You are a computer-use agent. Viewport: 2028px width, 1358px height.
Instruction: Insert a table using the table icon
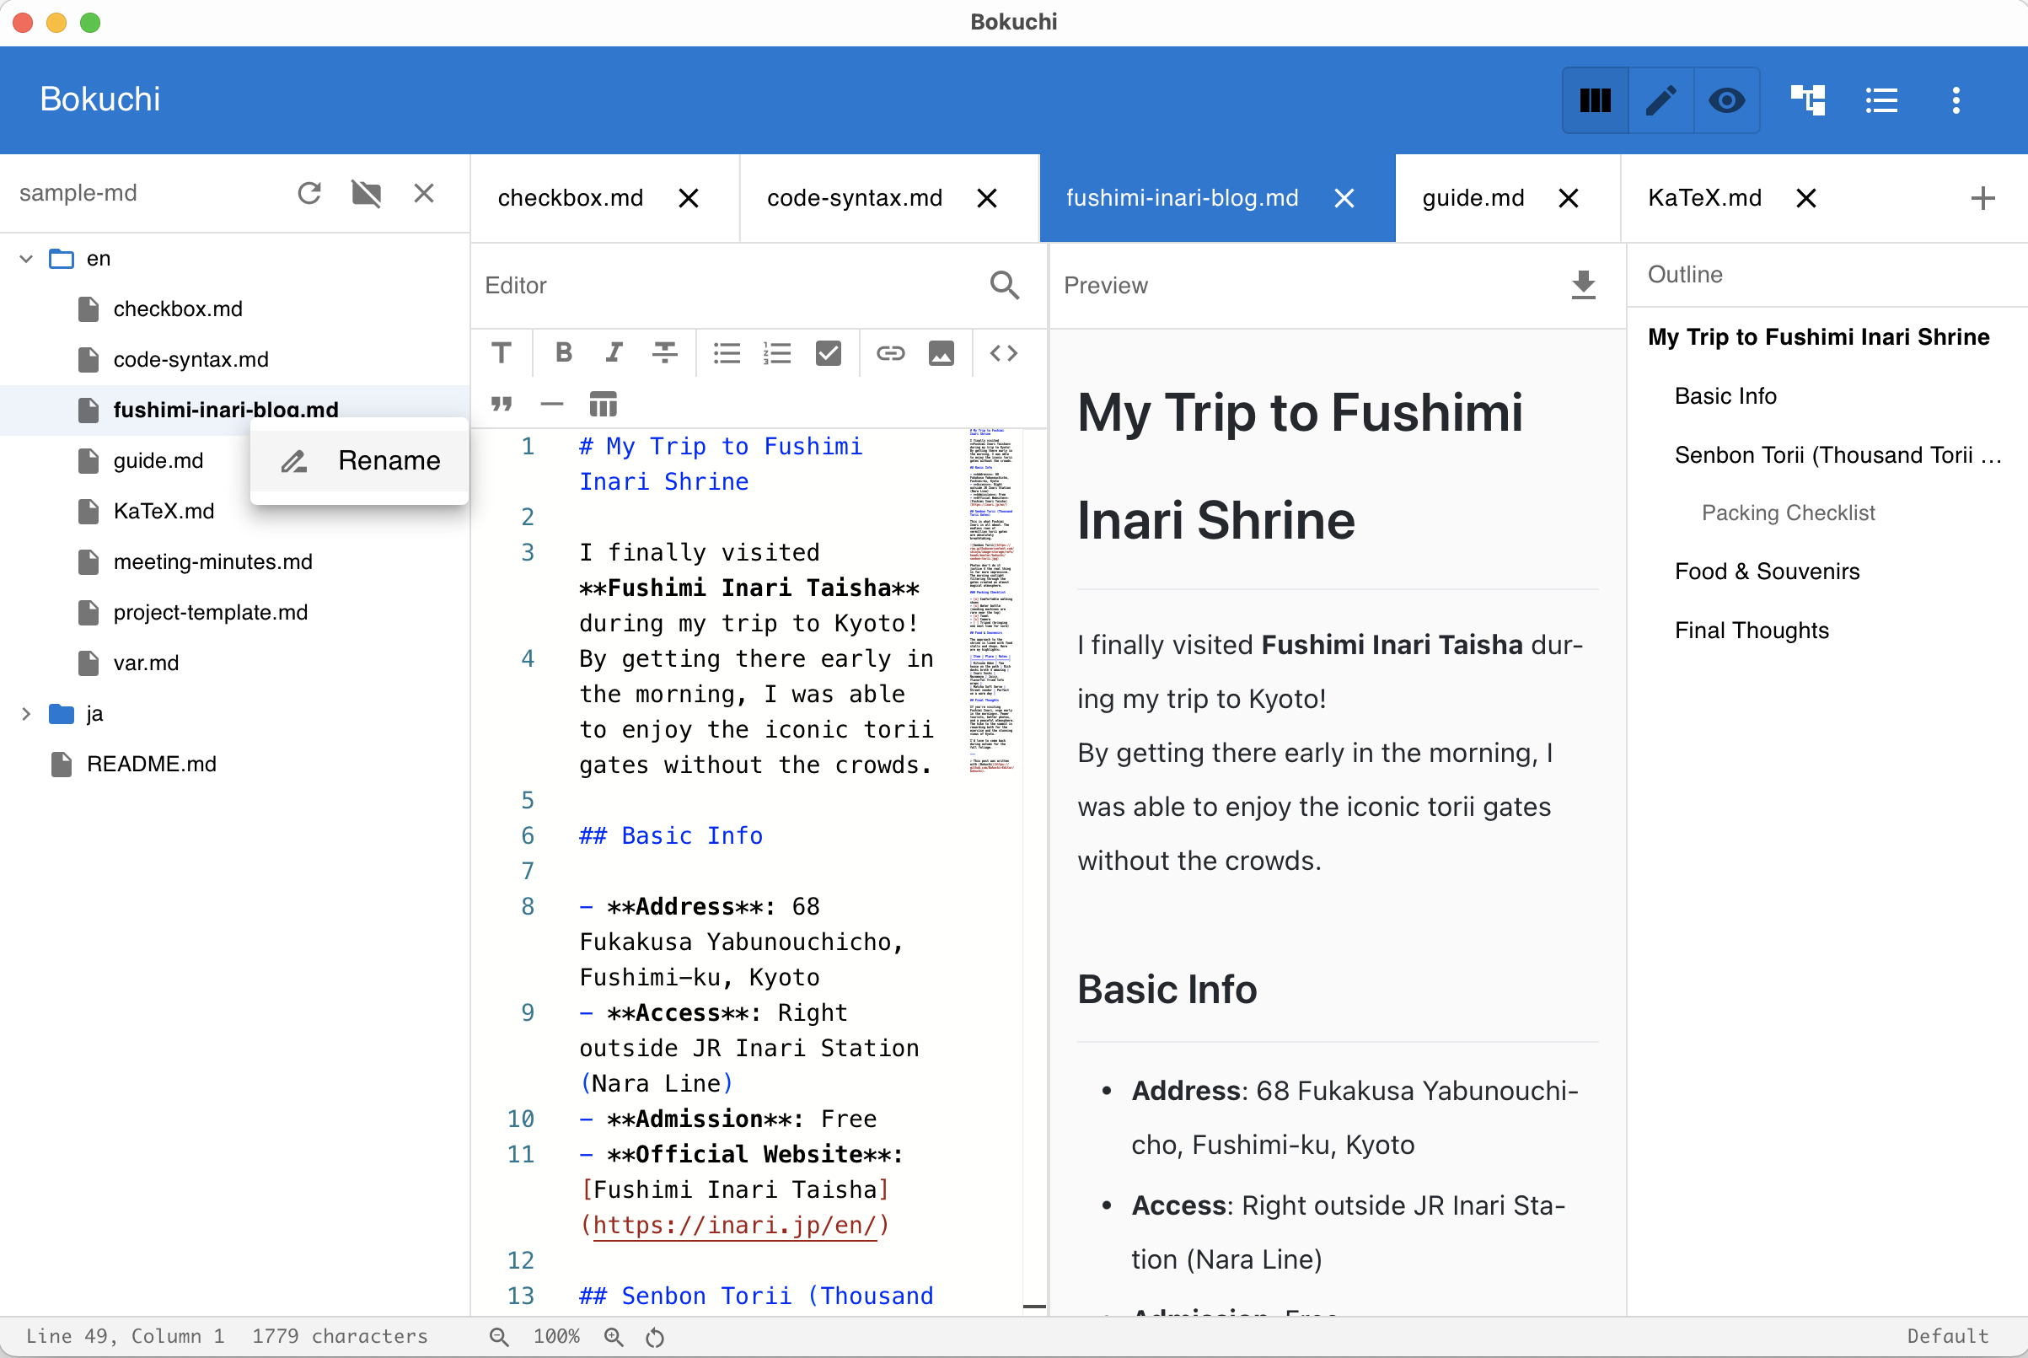pyautogui.click(x=603, y=403)
